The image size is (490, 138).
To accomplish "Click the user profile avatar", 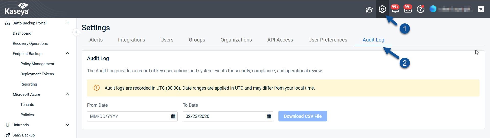I will [433, 9].
